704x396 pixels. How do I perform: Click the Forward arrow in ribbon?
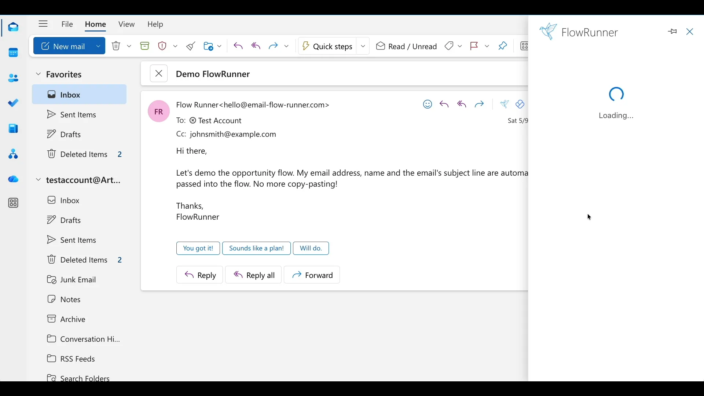point(274,46)
